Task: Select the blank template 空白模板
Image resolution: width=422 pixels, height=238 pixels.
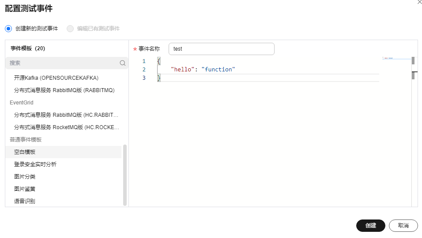Action: [25, 152]
